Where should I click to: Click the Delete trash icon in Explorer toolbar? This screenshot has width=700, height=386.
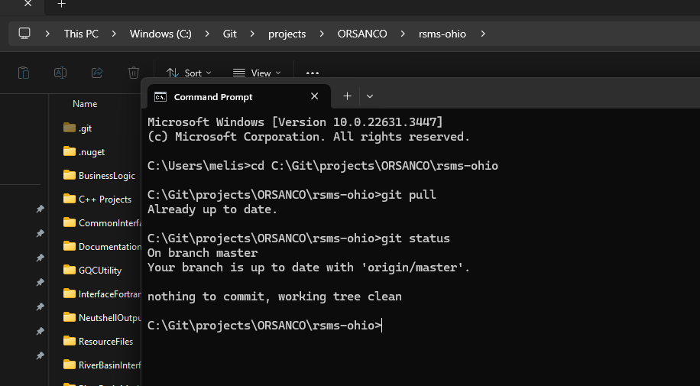click(x=134, y=73)
